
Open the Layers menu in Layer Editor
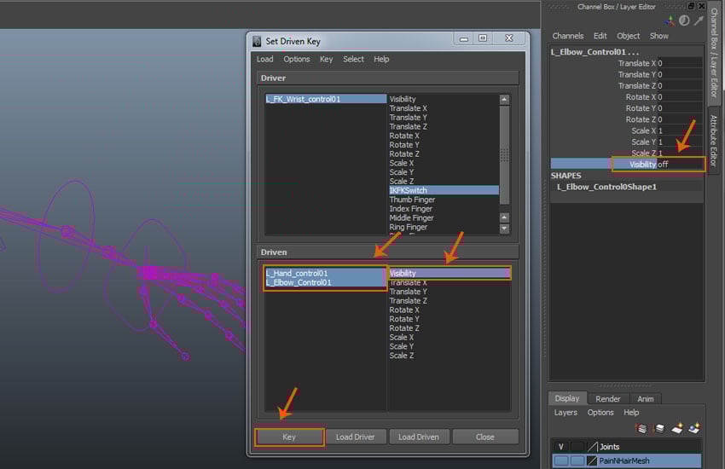[565, 413]
